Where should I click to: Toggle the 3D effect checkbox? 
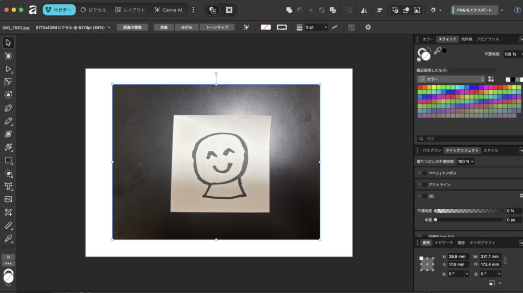point(424,196)
